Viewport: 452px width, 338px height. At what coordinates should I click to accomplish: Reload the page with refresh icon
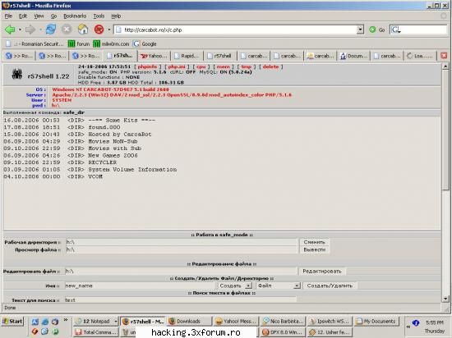click(x=51, y=30)
